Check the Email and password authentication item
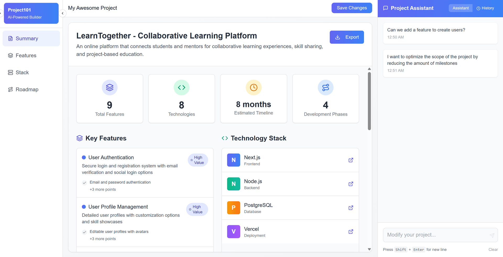The image size is (503, 257). [x=84, y=182]
